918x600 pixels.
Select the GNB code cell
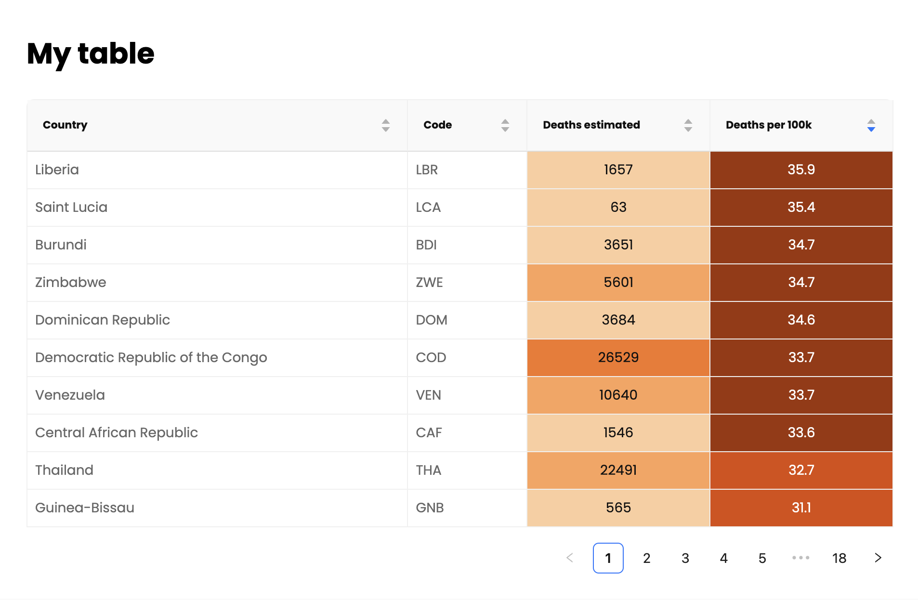tap(430, 508)
